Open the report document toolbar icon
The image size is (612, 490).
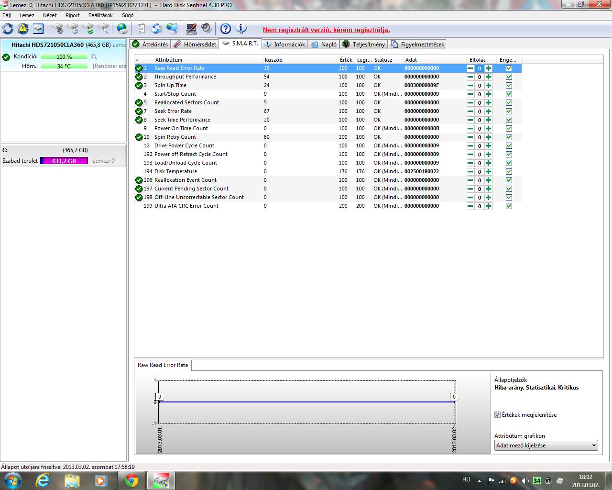142,29
